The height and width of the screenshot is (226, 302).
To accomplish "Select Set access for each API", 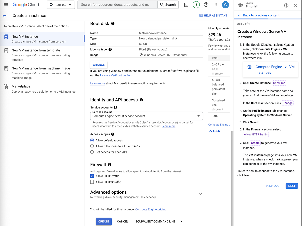I will 92,152.
